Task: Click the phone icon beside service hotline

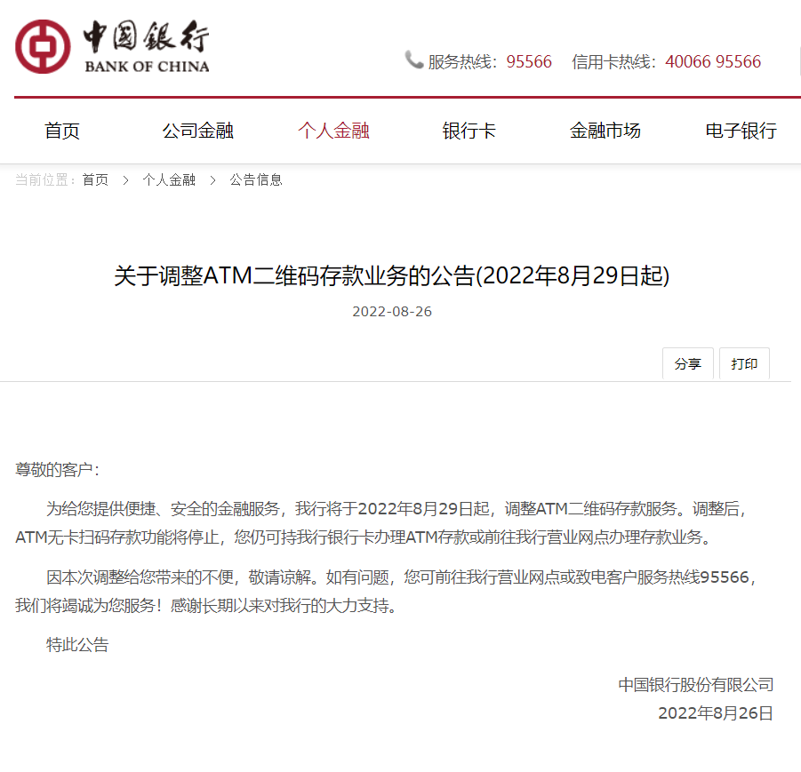Action: point(413,60)
